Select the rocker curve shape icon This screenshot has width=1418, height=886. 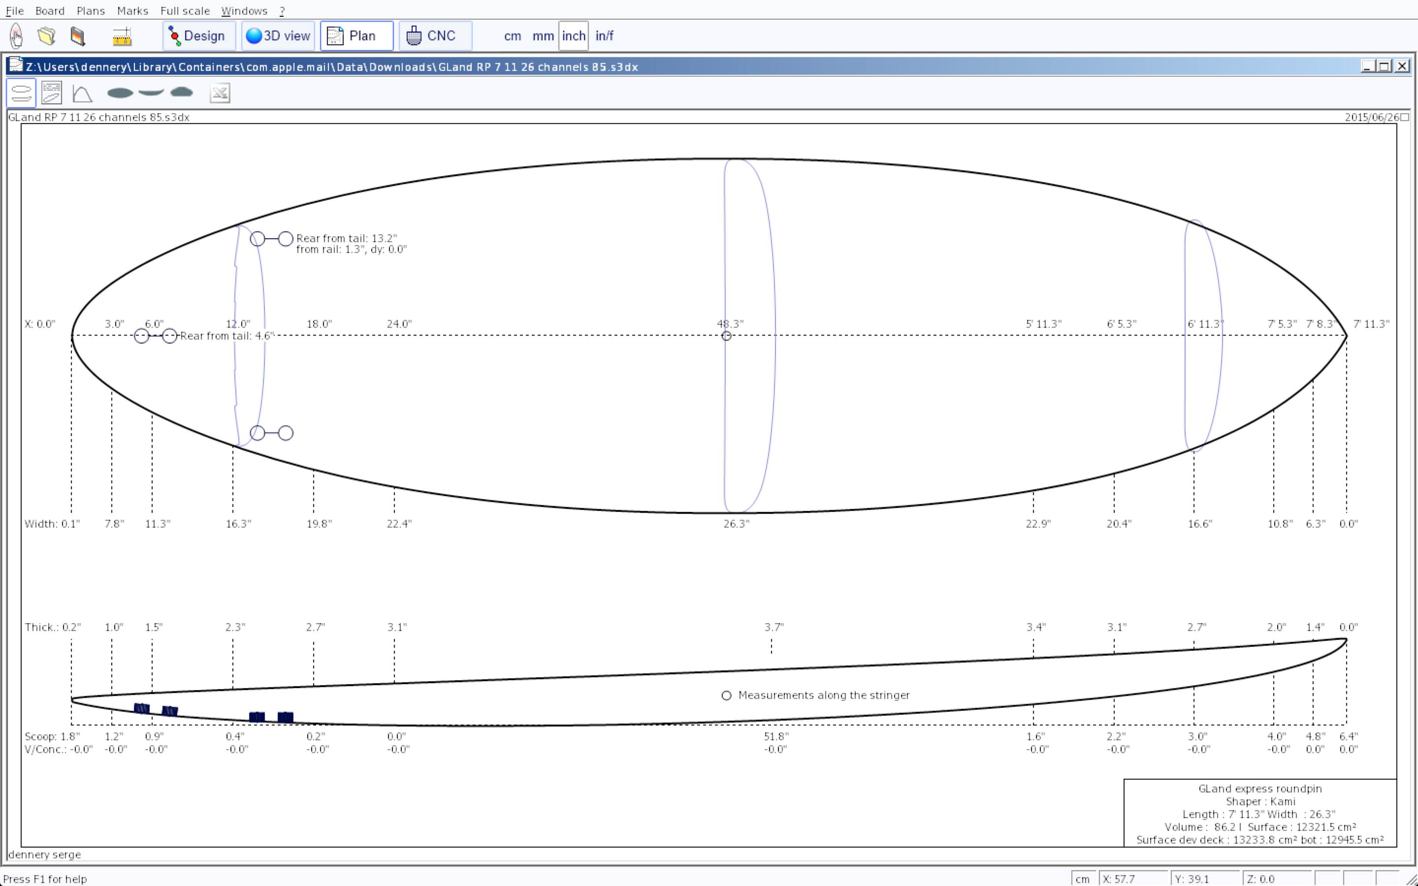coord(151,93)
